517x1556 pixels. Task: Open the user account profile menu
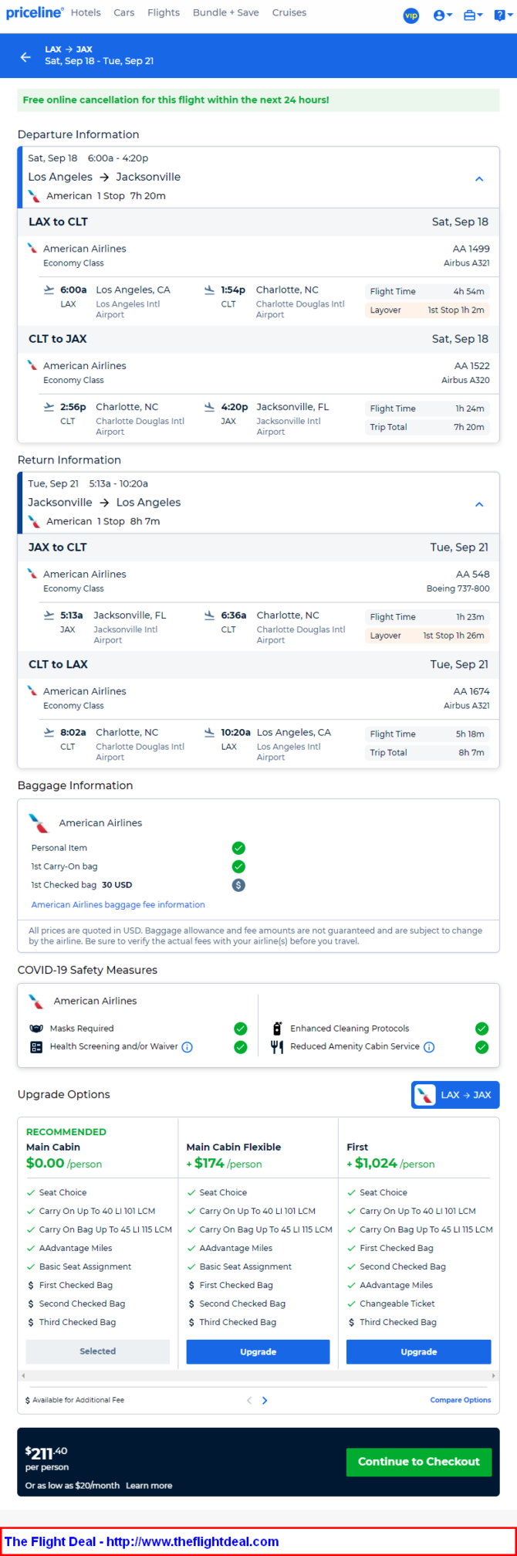[442, 15]
